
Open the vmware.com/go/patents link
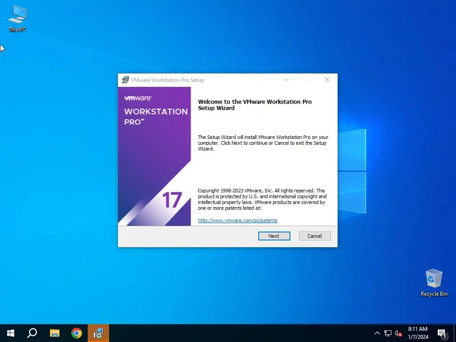pyautogui.click(x=237, y=220)
